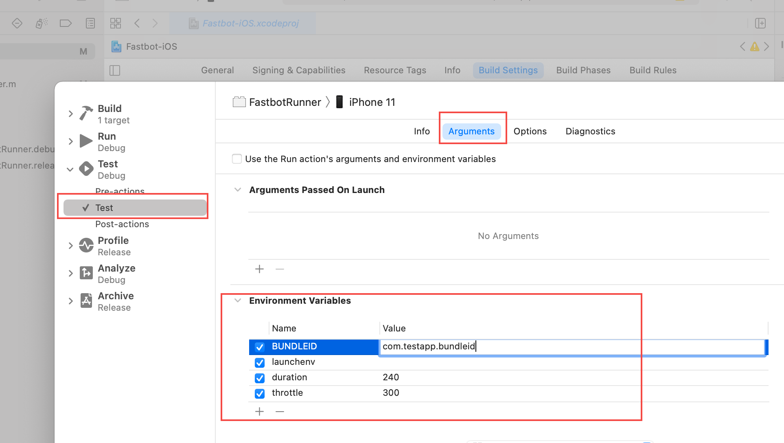Go back with the left arrow
784x443 pixels.
tap(137, 23)
